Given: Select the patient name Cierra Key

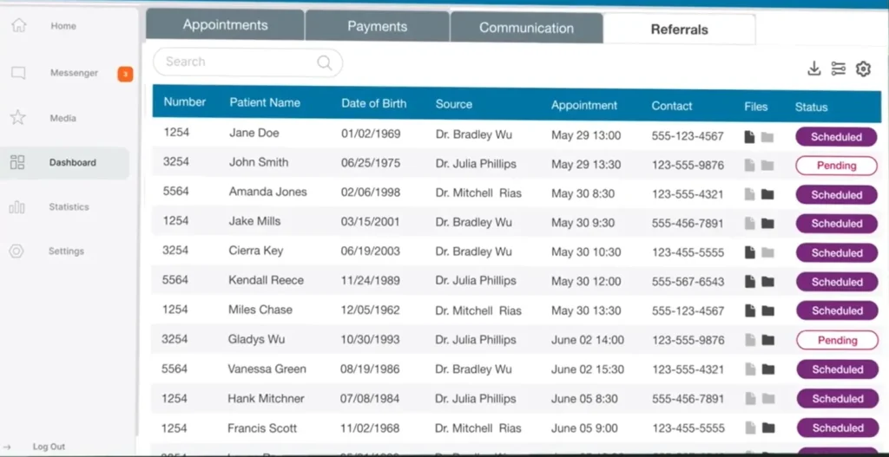Looking at the screenshot, I should [x=256, y=251].
